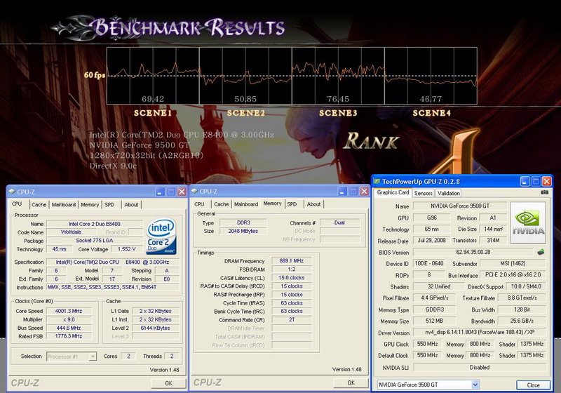The width and height of the screenshot is (561, 393).
Task: Click the BIOS version save chip icon
Action: click(x=541, y=252)
